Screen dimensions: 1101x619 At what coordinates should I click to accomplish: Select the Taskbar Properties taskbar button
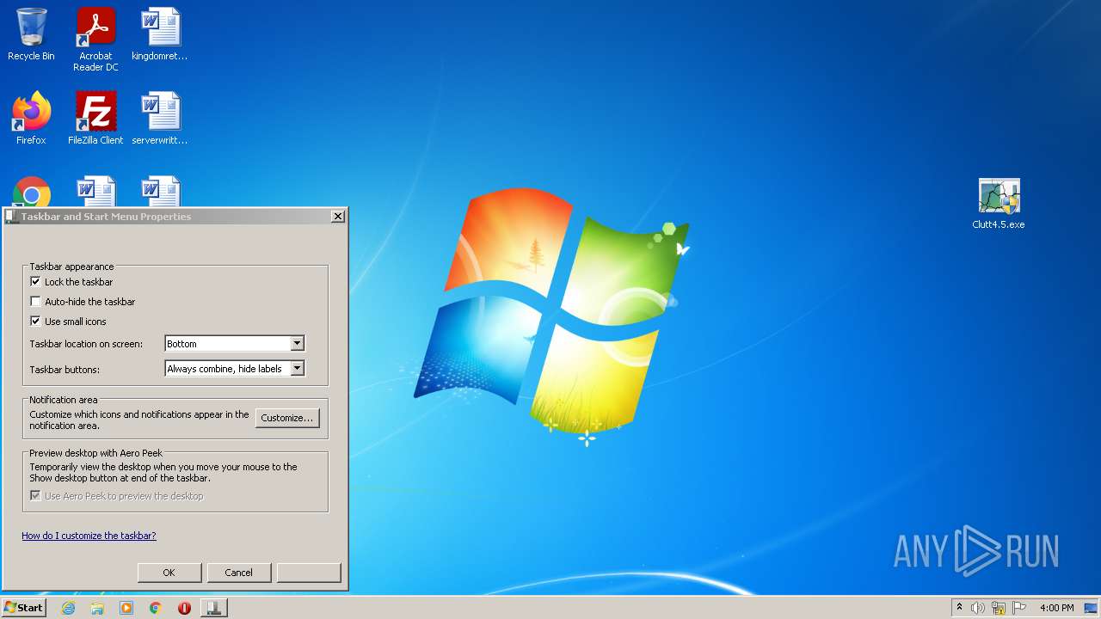[x=213, y=608]
